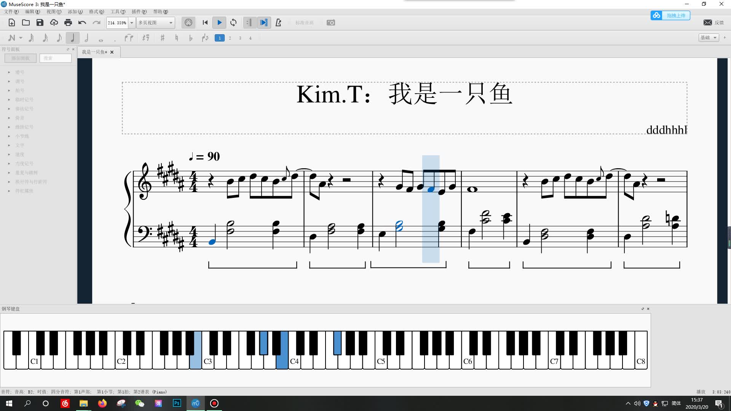Expand 小节线 palette
The image size is (731, 411).
point(9,136)
